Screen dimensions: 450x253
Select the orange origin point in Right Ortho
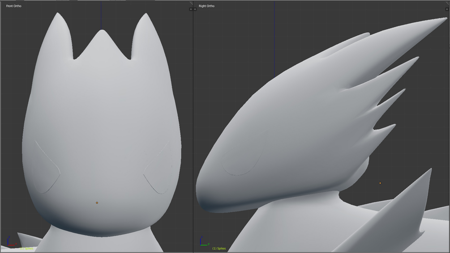(x=380, y=183)
